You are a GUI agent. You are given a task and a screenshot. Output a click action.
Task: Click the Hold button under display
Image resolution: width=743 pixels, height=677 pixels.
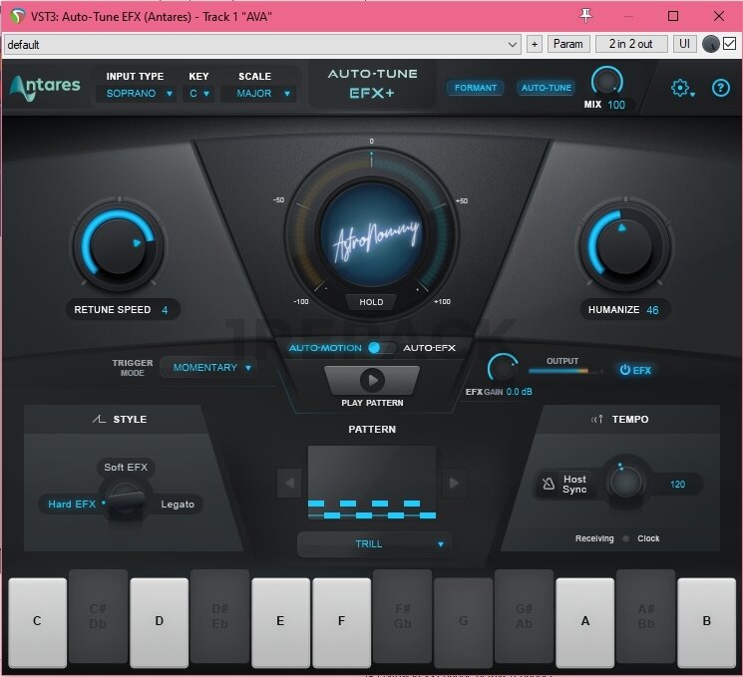coord(371,302)
